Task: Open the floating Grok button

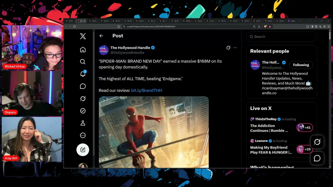Action: pyautogui.click(x=317, y=142)
